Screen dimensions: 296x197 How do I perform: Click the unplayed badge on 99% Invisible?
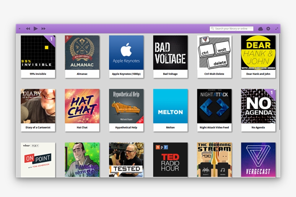pyautogui.click(x=51, y=39)
